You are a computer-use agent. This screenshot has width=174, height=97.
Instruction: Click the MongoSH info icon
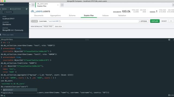[169, 40]
